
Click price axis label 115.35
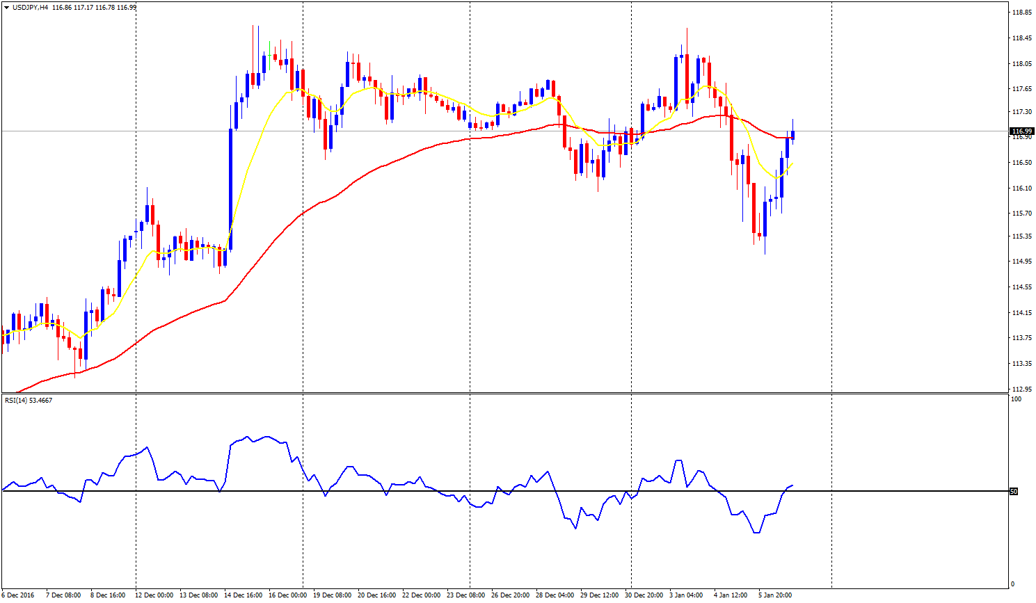click(1021, 236)
